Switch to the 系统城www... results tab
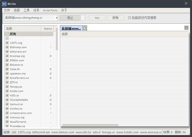Viewport: 192px width, 137px height. pos(71,28)
